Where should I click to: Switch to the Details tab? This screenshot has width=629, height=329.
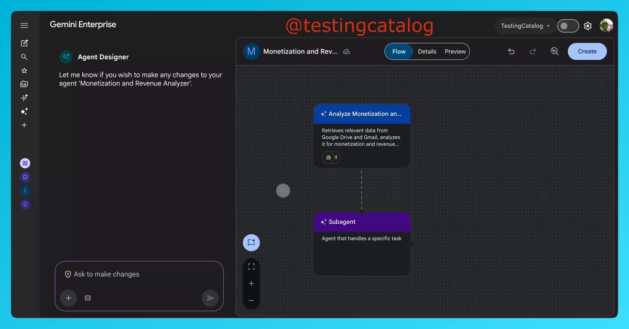click(x=427, y=51)
